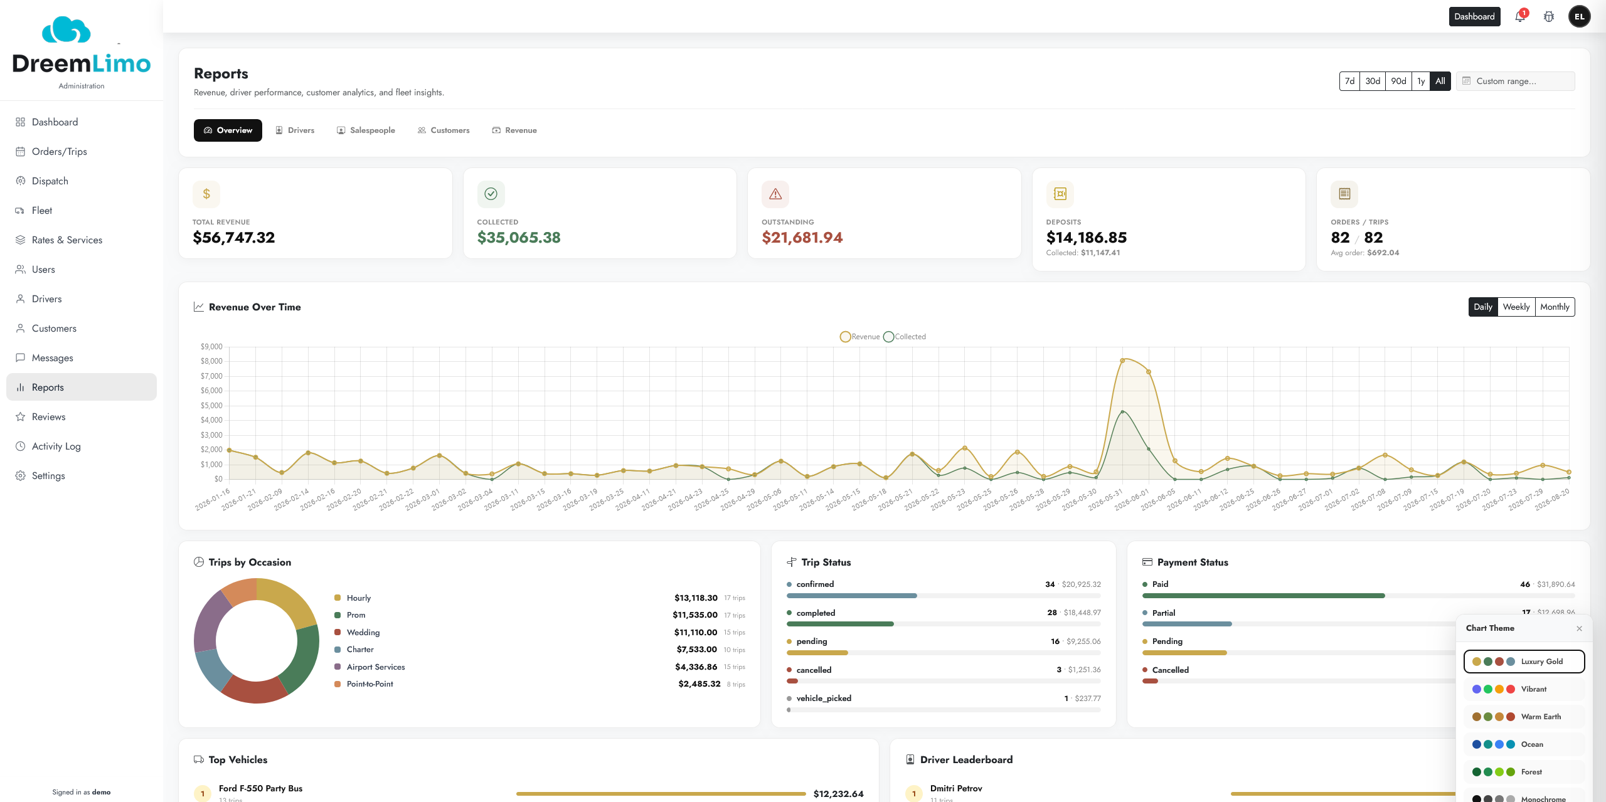Screen dimensions: 1606x802
Task: Click the Airport Services legend row
Action: point(540,667)
